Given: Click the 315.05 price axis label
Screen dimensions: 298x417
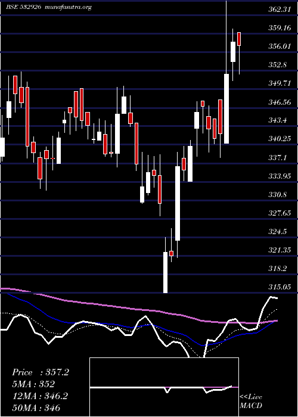Looking at the screenshot, I should 279,287.
